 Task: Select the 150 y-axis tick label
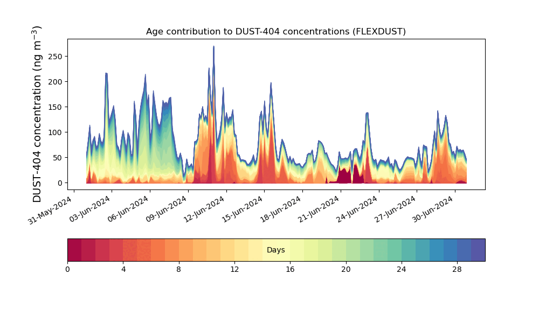[x=55, y=107]
